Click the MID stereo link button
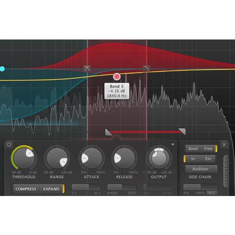The width and height of the screenshot is (235, 235). coord(211,193)
